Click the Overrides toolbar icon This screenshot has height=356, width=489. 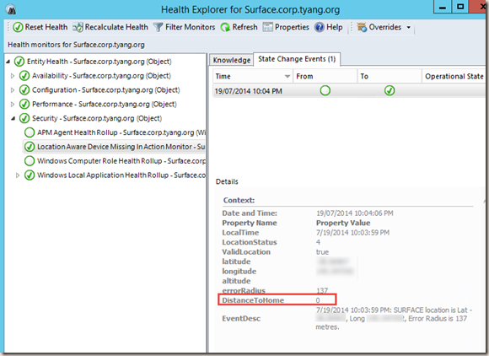[x=362, y=28]
